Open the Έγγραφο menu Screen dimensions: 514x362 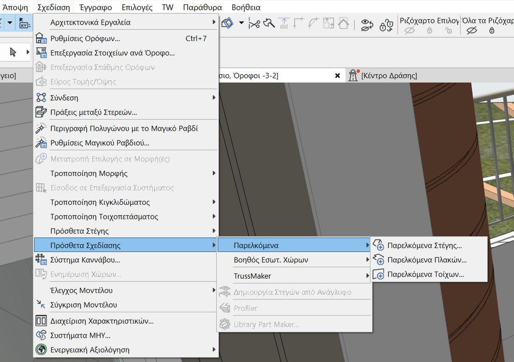tap(96, 7)
